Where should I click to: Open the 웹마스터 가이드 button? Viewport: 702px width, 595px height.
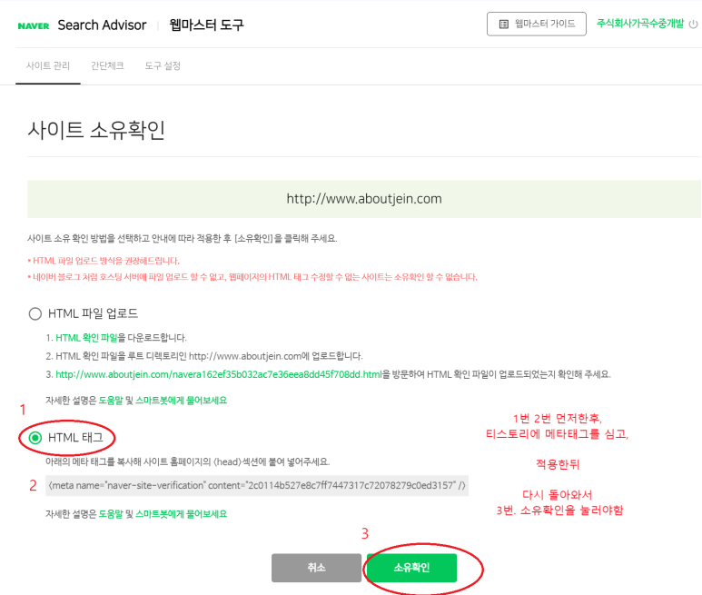pos(537,25)
